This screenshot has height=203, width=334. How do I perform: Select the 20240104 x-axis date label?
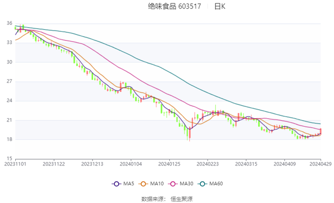(131, 164)
